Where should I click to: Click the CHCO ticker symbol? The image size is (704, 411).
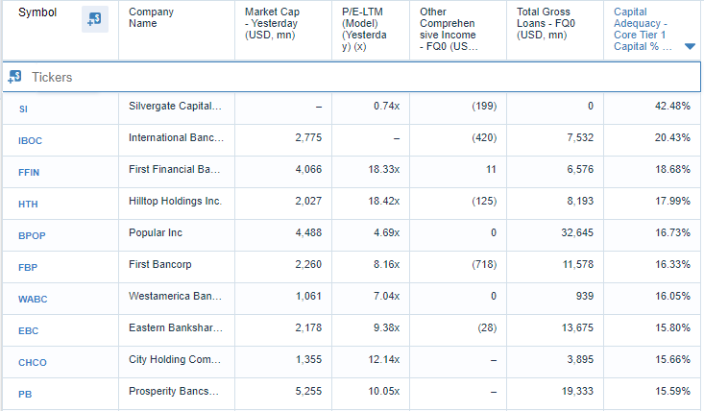pyautogui.click(x=32, y=362)
